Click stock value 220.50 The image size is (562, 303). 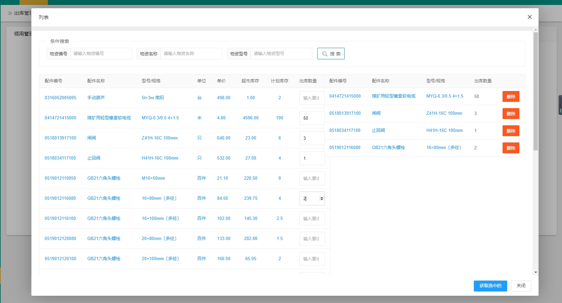[251, 178]
